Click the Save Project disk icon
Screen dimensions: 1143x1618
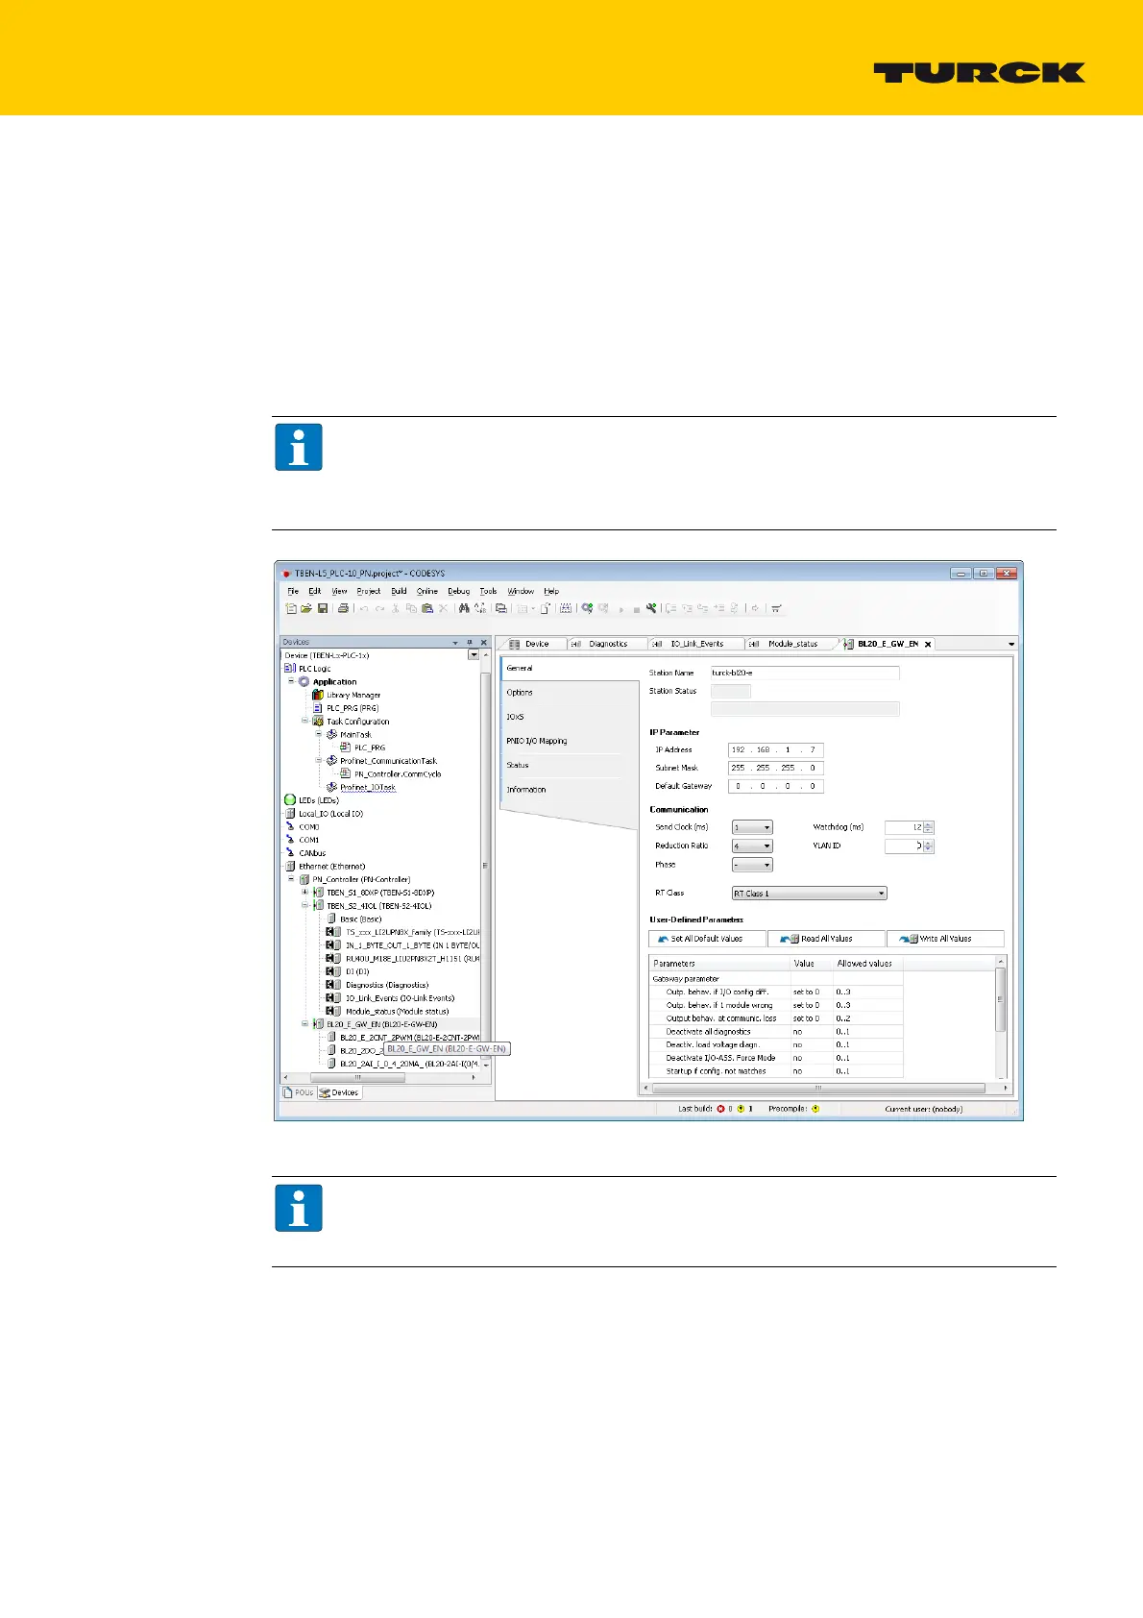(323, 608)
